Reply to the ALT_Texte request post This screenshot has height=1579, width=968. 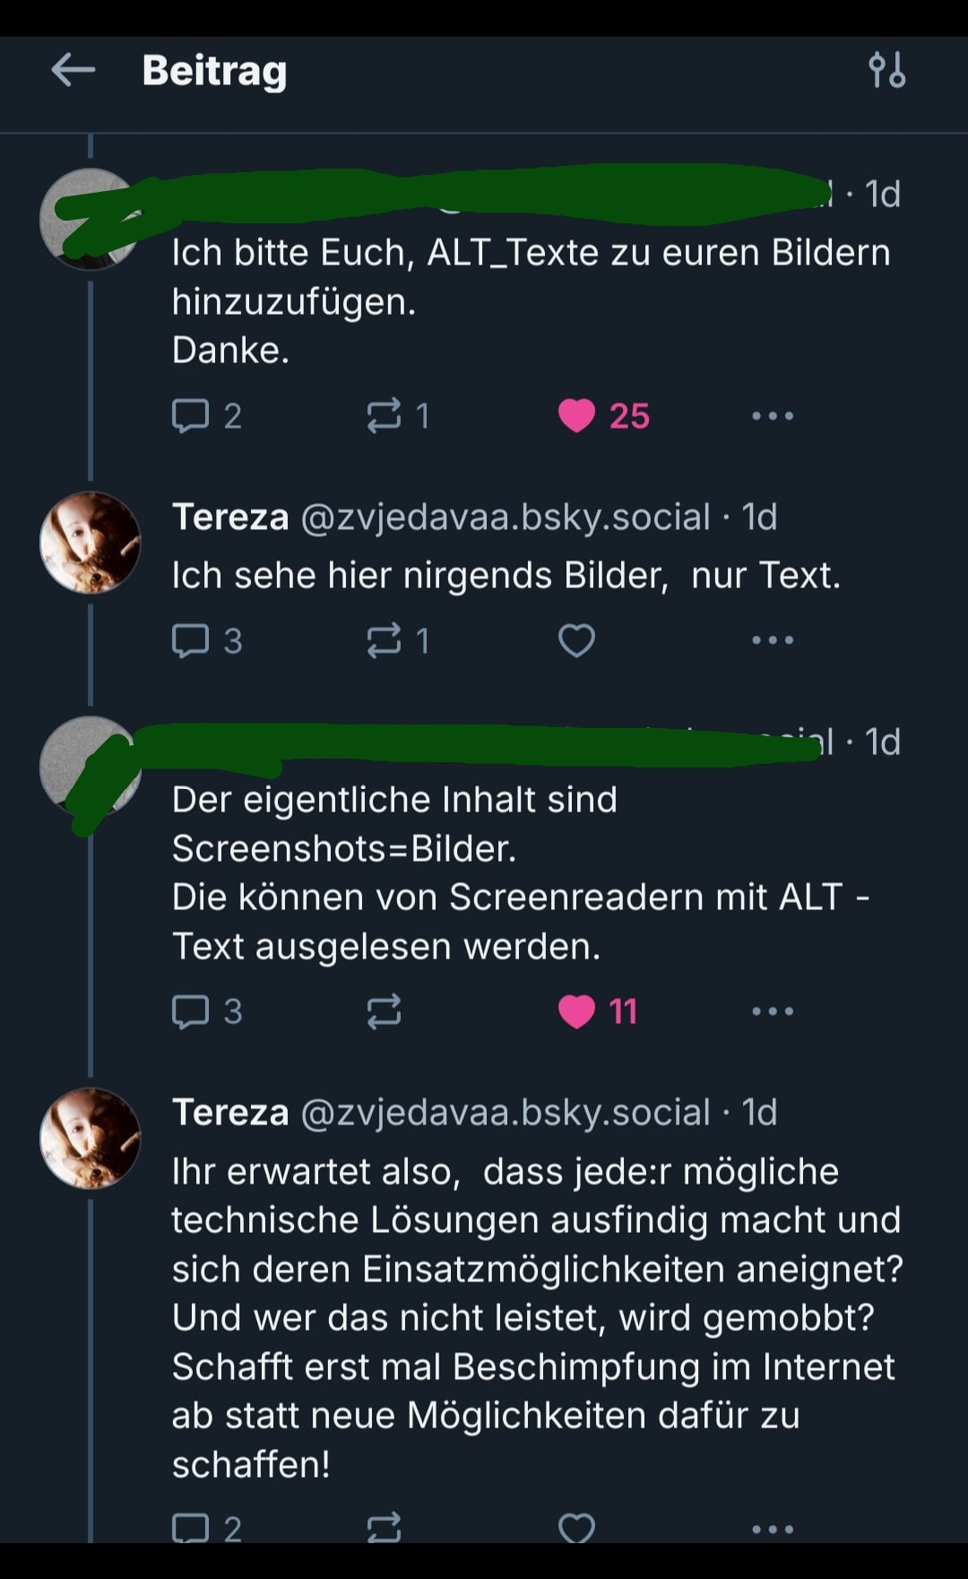tap(190, 416)
